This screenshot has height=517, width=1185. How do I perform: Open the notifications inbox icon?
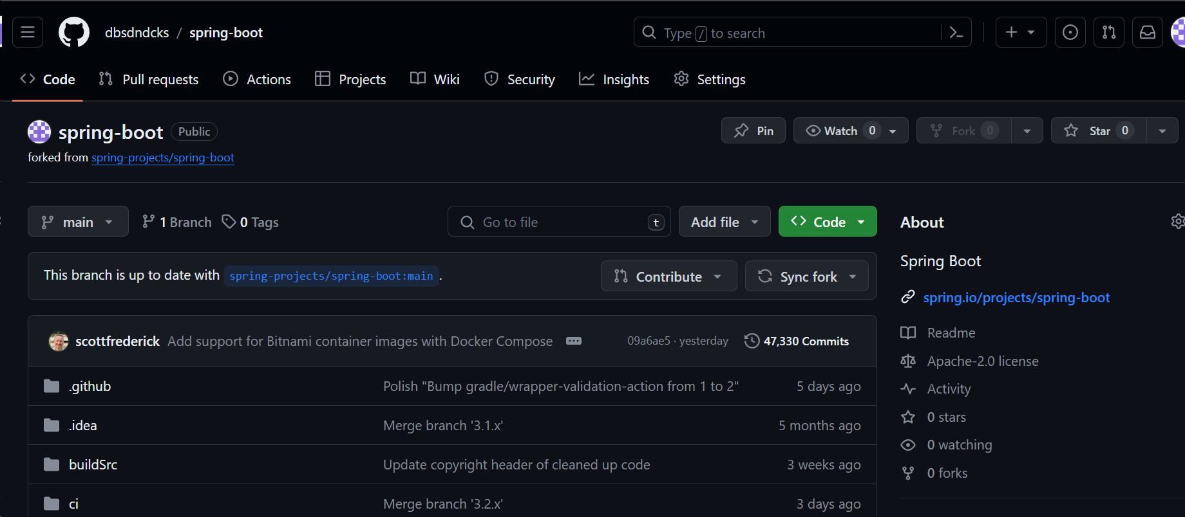[1148, 32]
